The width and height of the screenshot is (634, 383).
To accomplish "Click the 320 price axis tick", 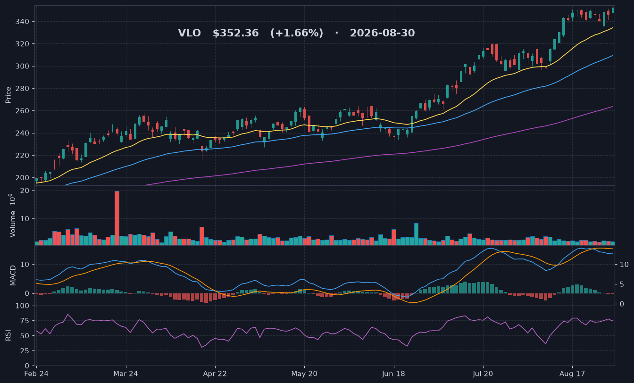I will 24,44.
